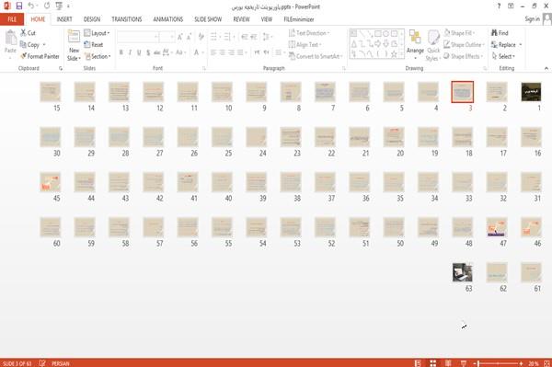
Task: Click Fit slide to window icon
Action: (546, 363)
